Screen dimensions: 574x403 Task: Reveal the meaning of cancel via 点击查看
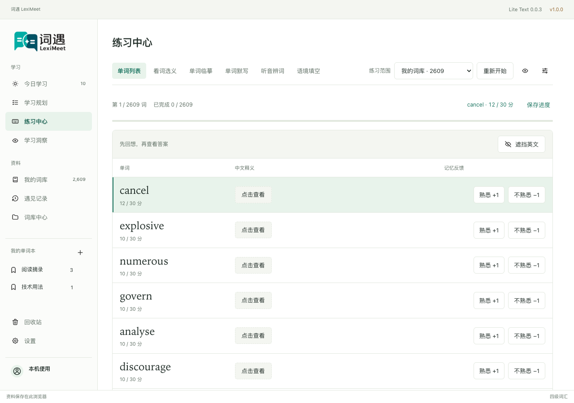[x=253, y=195]
